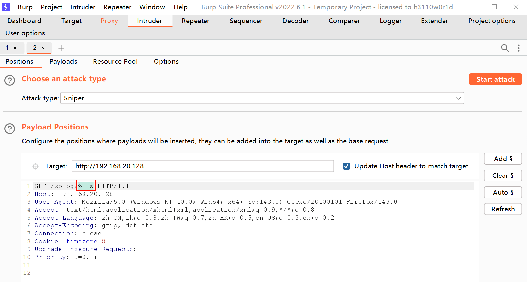Open the Intruder menu
The image size is (527, 282).
coord(83,7)
